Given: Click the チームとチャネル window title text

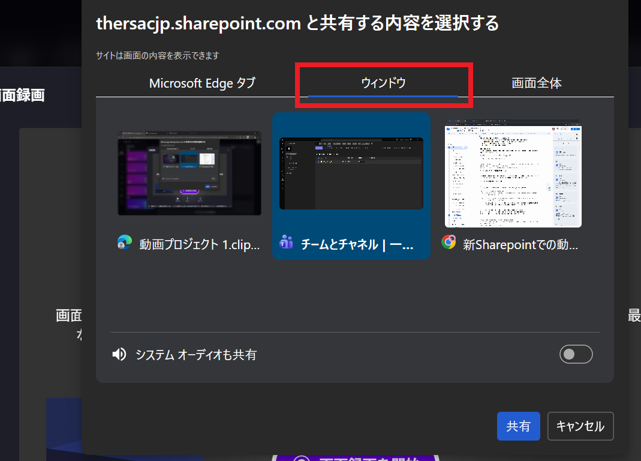Looking at the screenshot, I should click(357, 244).
